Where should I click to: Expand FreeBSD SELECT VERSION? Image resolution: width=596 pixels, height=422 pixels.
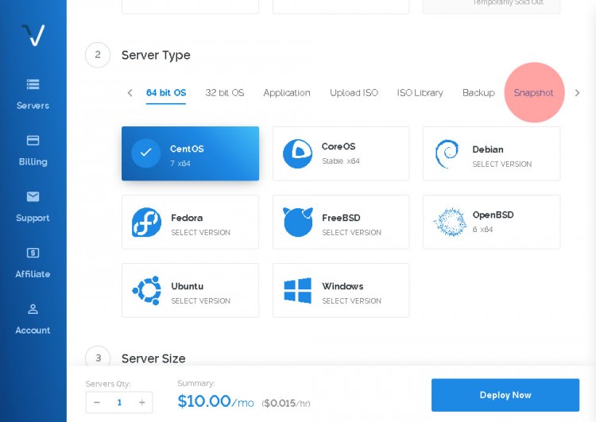pos(351,233)
